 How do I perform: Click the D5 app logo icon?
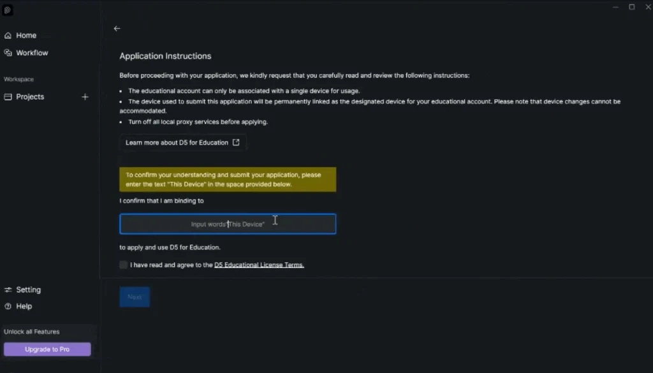[x=8, y=10]
